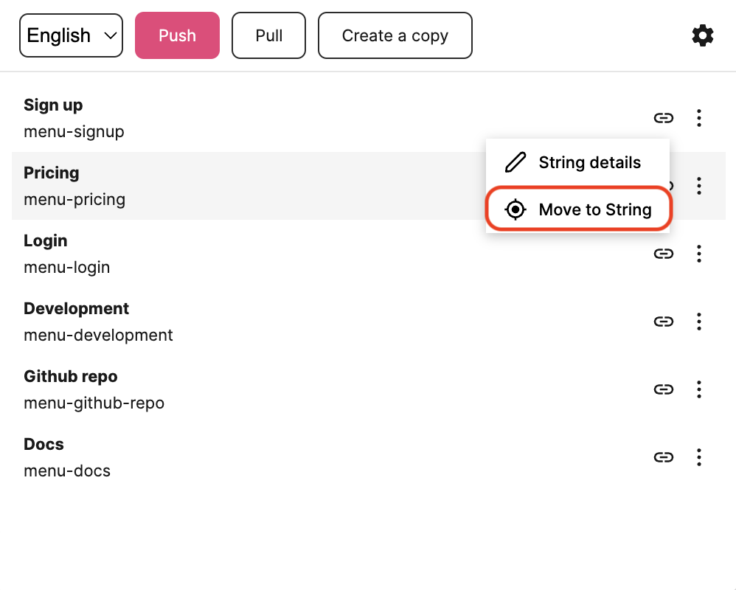Image resolution: width=736 pixels, height=590 pixels.
Task: Open three-dot menu for Docs
Action: point(699,457)
